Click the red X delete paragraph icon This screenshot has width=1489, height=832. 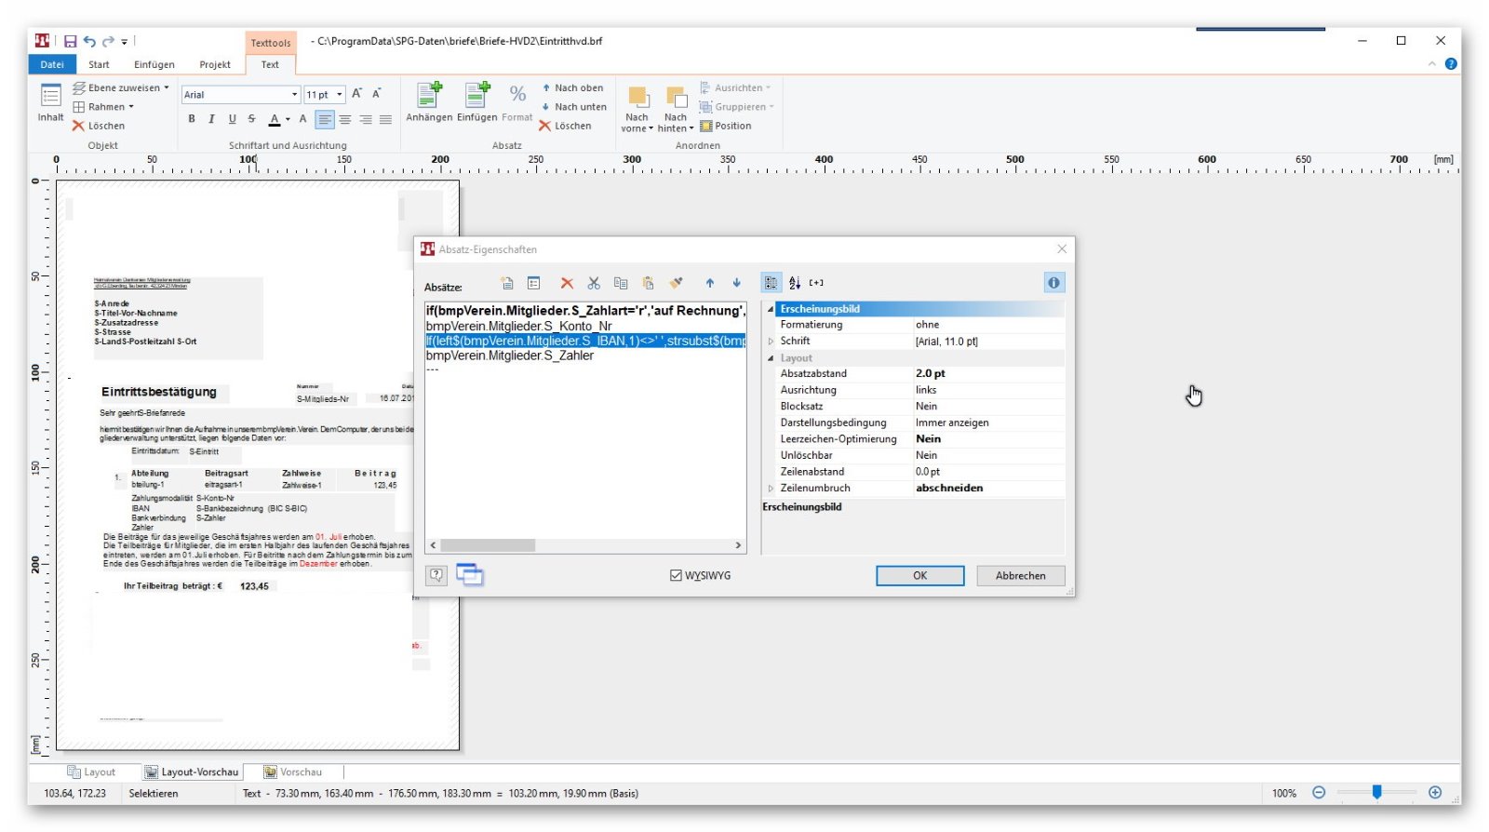click(567, 283)
